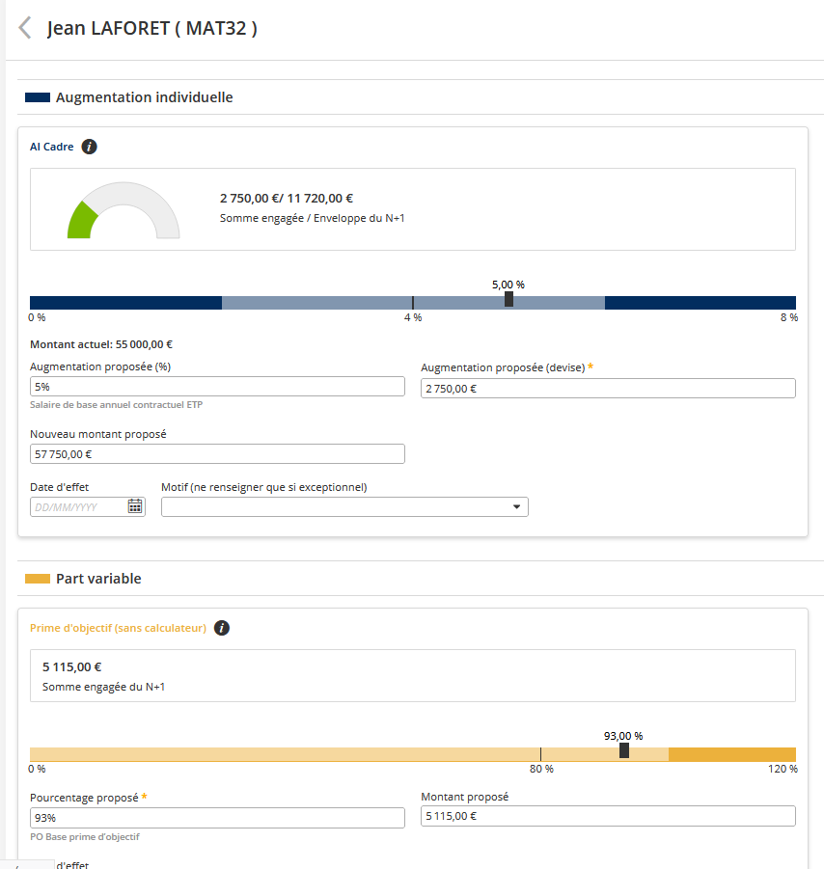824x869 pixels.
Task: Click the Part variable section header
Action: point(98,579)
